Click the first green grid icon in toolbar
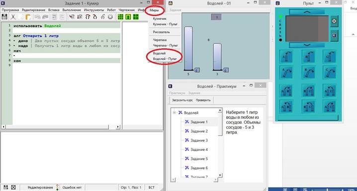Viewport: 357px width, 191px height. pyautogui.click(x=120, y=16)
